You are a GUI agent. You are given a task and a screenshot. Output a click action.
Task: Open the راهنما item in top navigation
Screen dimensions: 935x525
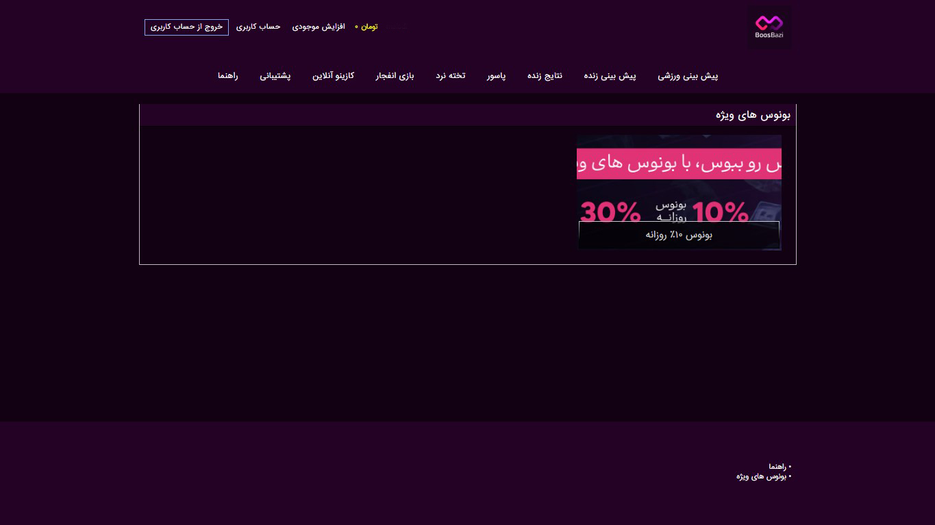[x=227, y=76]
